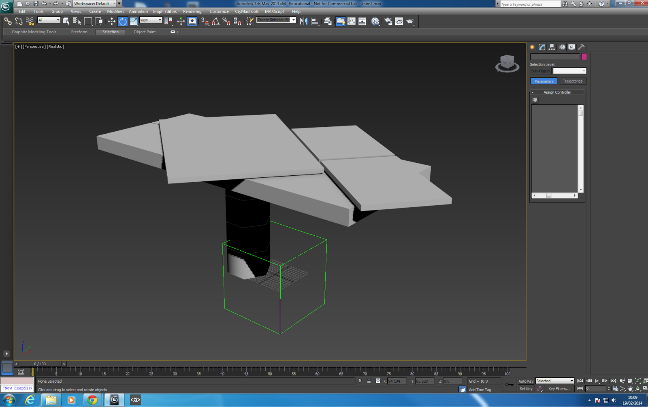Open the Selected key filter dropdown

click(555, 381)
